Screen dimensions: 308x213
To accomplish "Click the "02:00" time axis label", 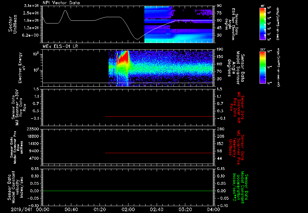I will 128,209.
